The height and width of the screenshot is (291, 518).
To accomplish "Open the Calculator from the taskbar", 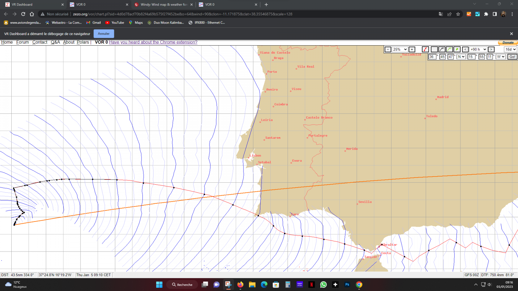I will pos(287,285).
